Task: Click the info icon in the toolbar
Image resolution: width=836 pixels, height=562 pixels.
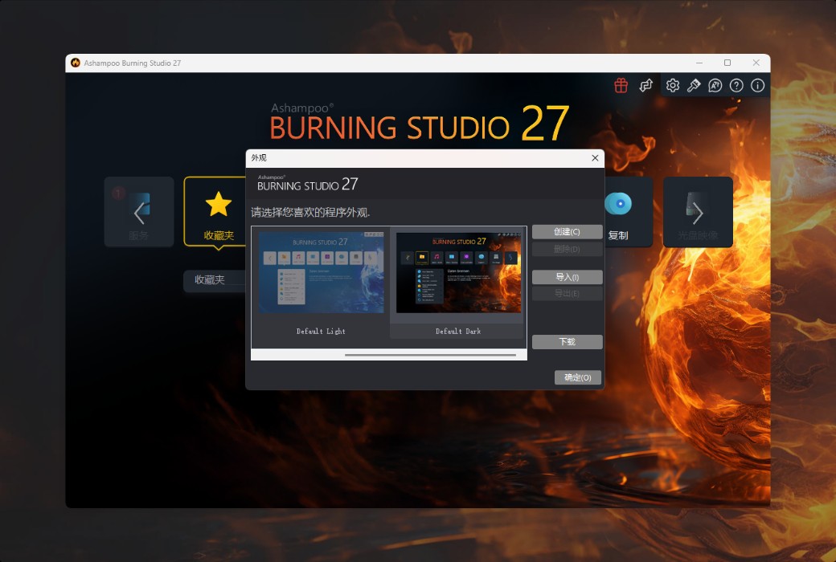Action: [x=757, y=84]
